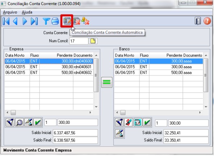This screenshot has height=156, width=214.
Task: Click Banco Pendente column header
Action: pos(166,55)
